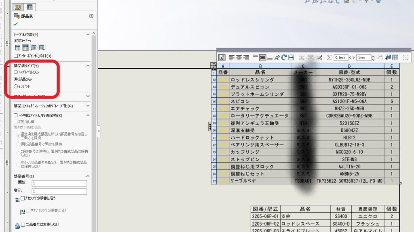Switch to the first panel tab
Screen dimensions: 414x232
pos(18,7)
